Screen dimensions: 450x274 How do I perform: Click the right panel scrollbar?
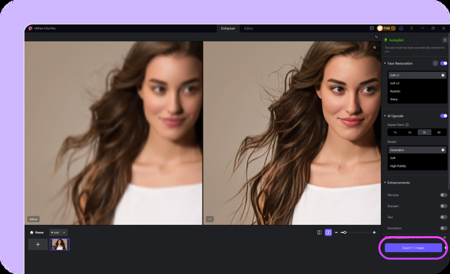click(449, 112)
